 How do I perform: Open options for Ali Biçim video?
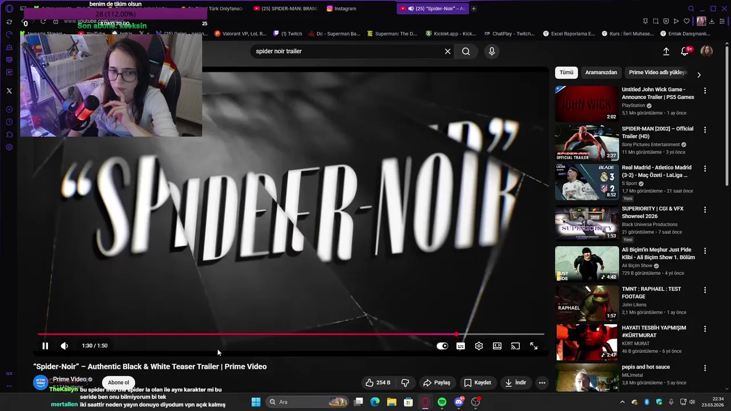coord(705,251)
